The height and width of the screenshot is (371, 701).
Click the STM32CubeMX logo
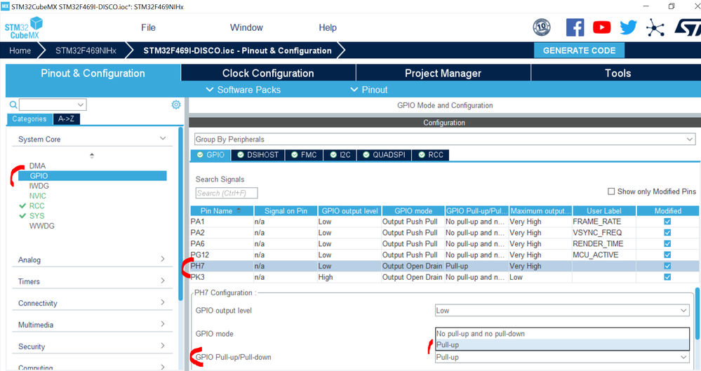point(24,28)
